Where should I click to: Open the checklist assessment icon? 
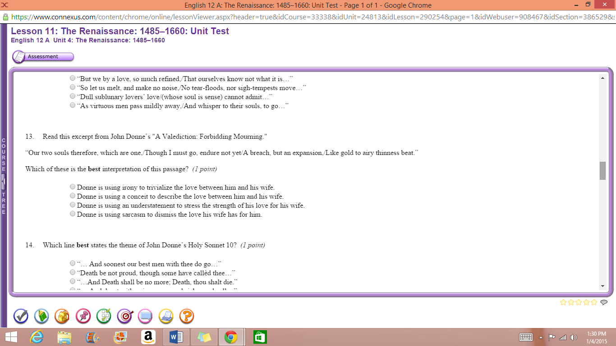click(103, 316)
